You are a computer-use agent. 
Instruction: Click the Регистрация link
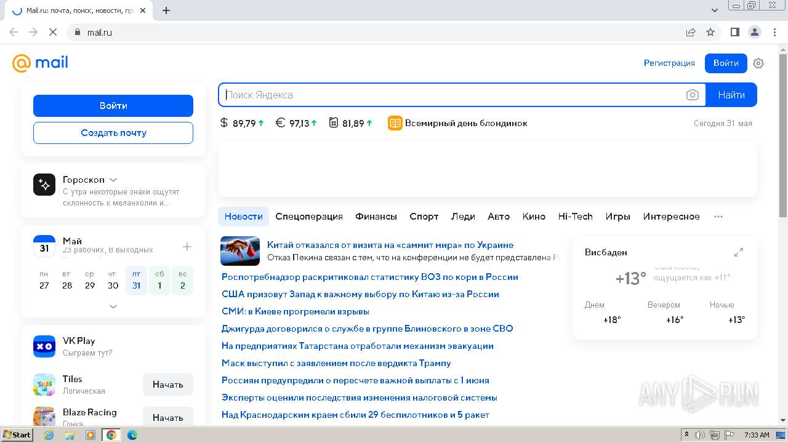(669, 63)
